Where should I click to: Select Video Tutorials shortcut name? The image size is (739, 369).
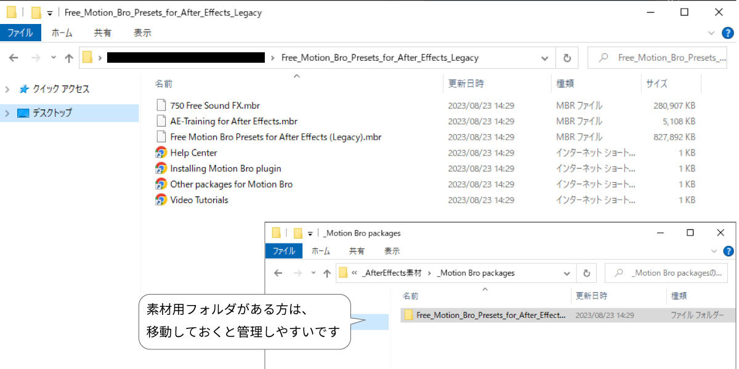click(x=199, y=200)
